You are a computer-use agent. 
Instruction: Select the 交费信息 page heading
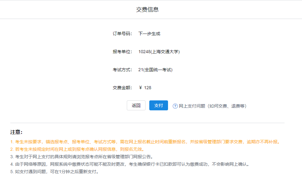(147, 9)
